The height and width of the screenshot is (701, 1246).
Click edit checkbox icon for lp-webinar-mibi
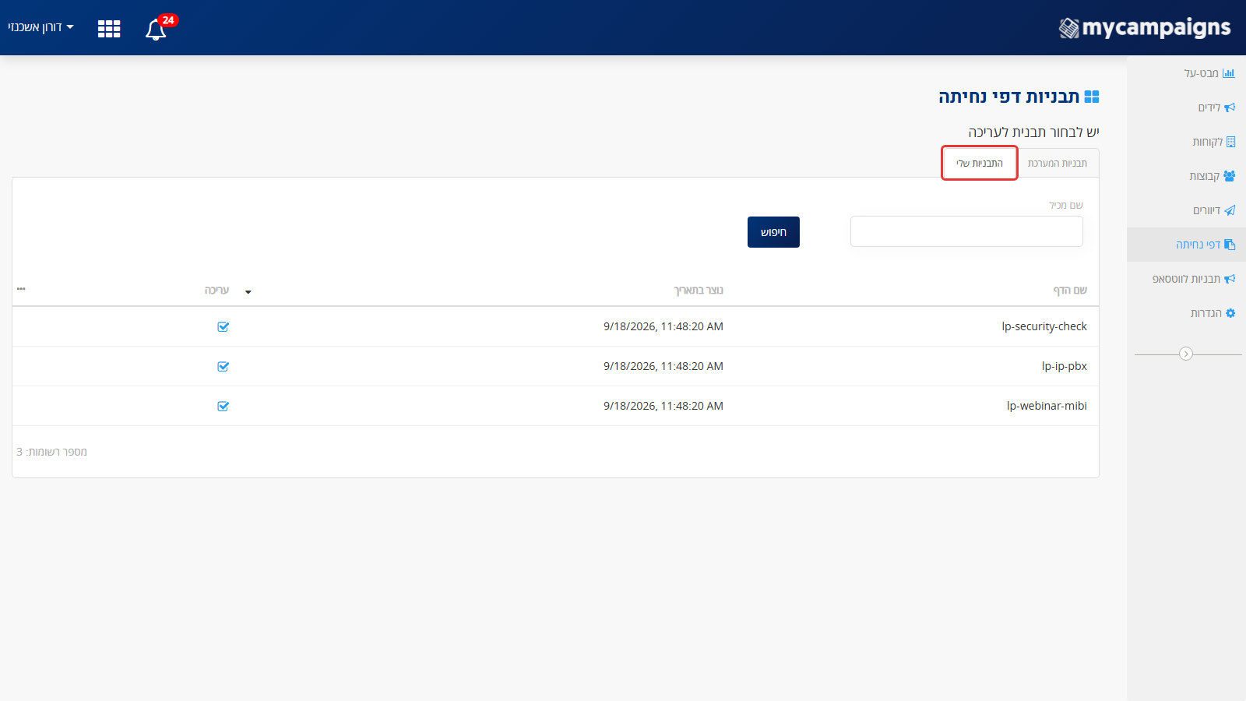(x=223, y=407)
